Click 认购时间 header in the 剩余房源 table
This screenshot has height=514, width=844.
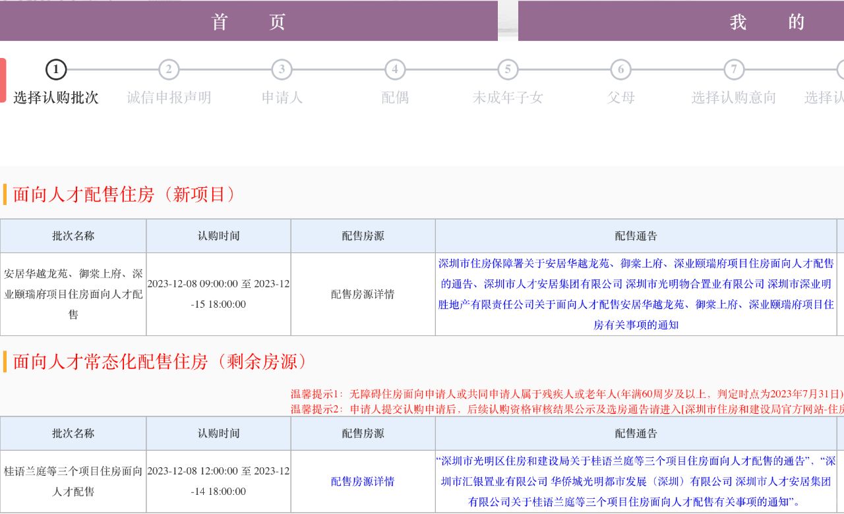point(218,434)
